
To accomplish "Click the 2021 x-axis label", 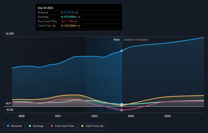I will point(58,116).
